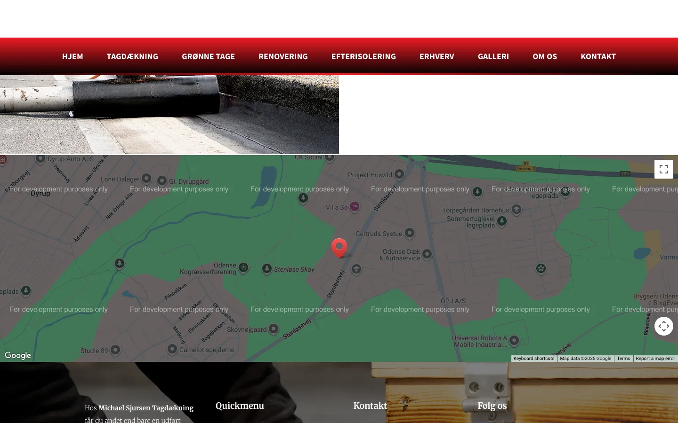The width and height of the screenshot is (678, 423).
Task: Select the Projekt Husvild map marker
Action: 399,174
